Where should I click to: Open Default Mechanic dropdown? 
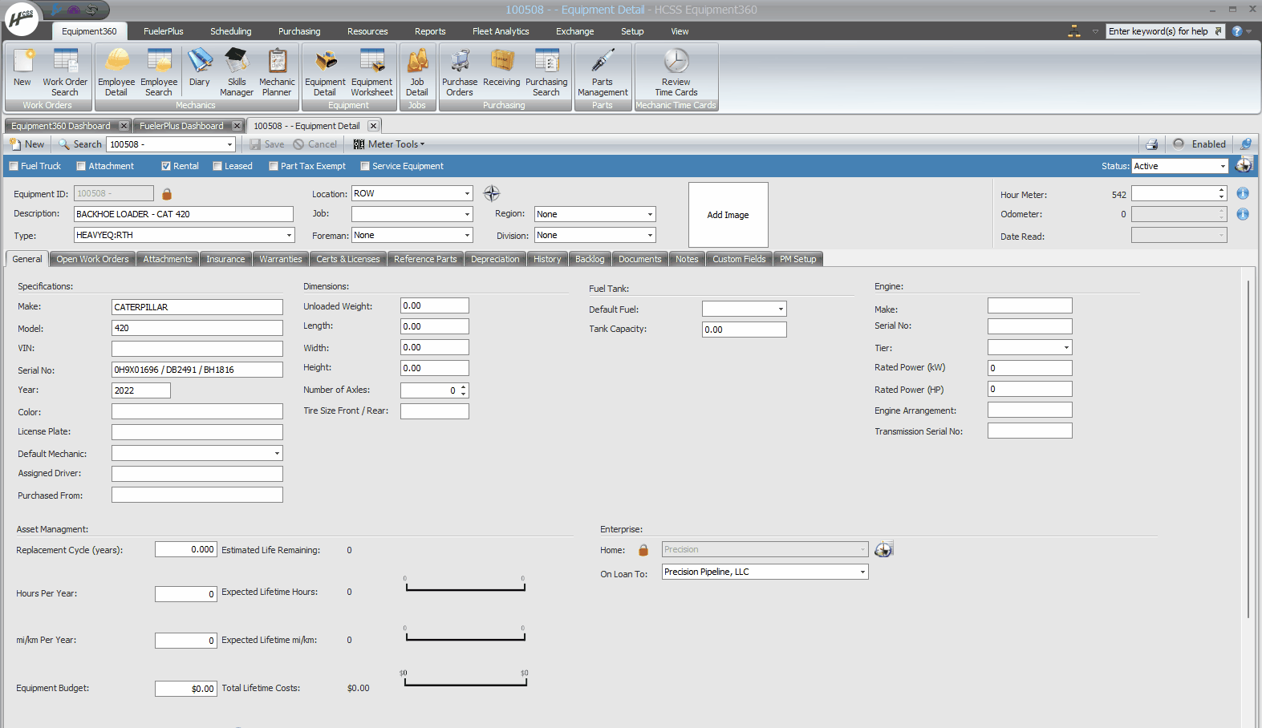coord(277,453)
